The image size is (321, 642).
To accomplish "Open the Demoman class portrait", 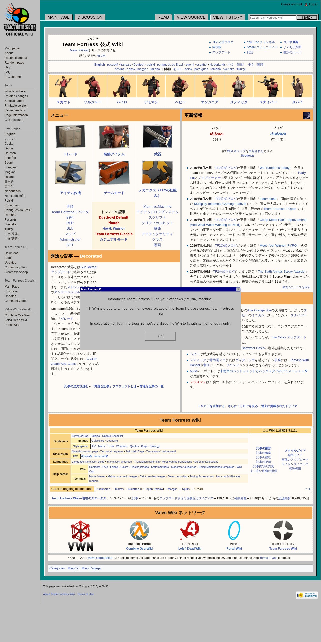I will [x=151, y=86].
